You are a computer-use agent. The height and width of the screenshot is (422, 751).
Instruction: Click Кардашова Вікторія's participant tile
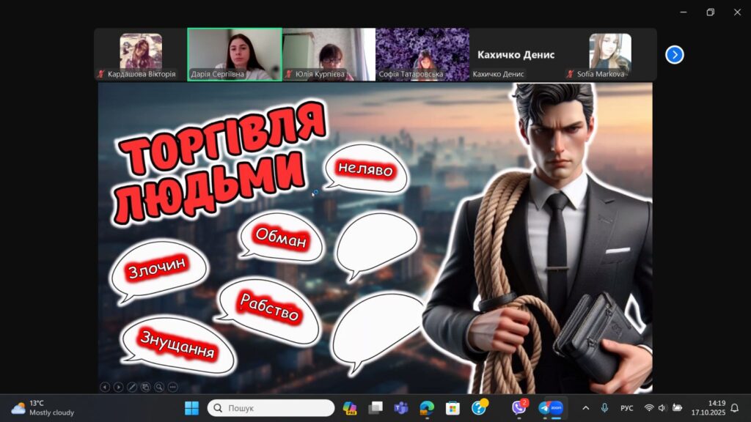point(141,54)
